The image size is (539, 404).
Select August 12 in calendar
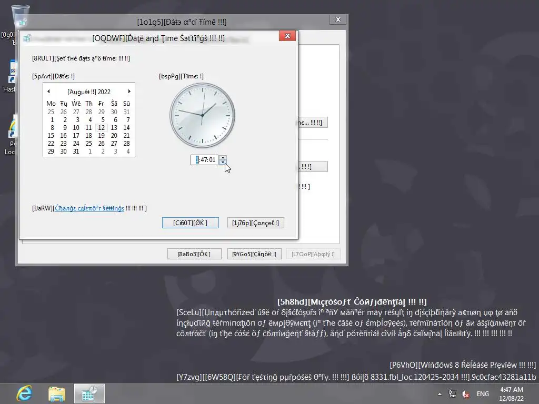click(x=102, y=128)
